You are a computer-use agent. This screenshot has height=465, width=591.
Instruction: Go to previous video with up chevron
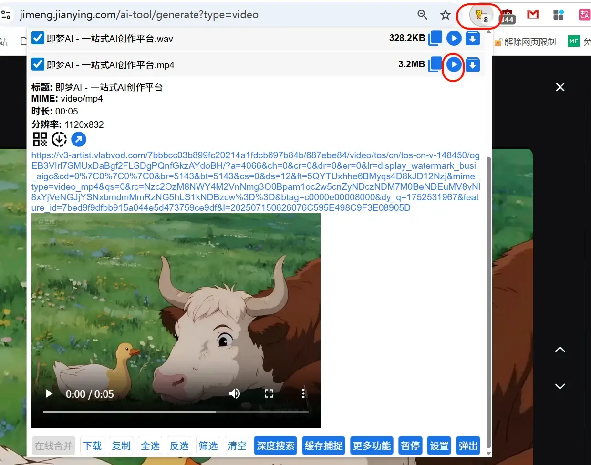click(560, 350)
